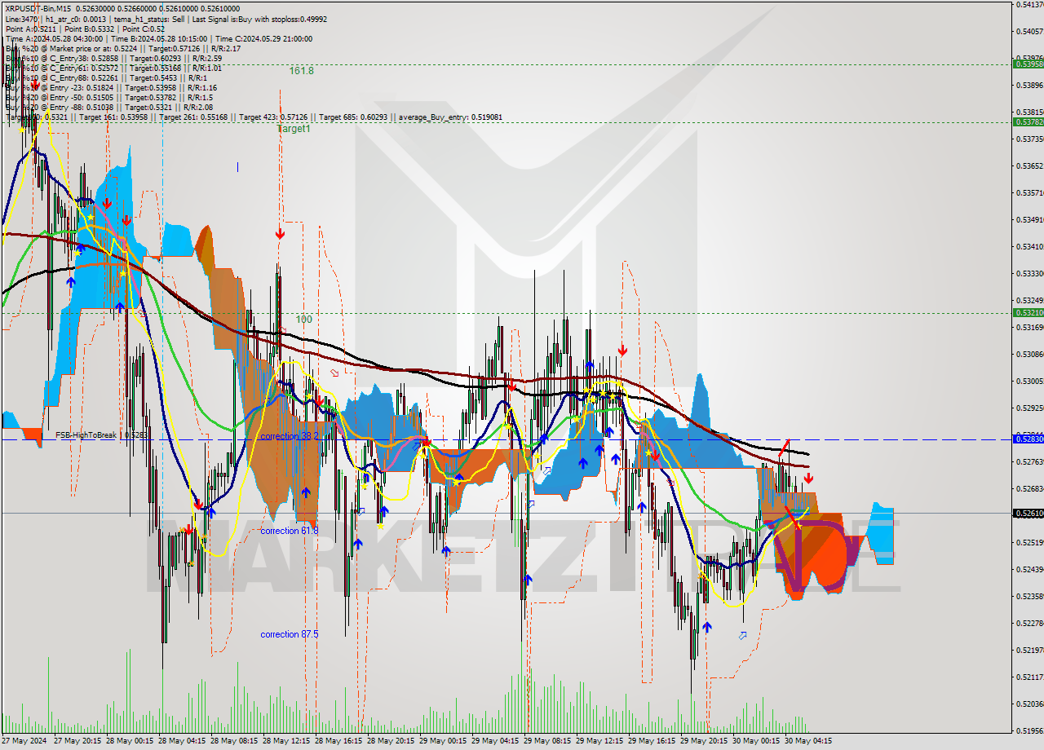Screen dimensions: 1044x750
Task: Select the black 0.52610 current price tag
Action: click(x=1028, y=514)
